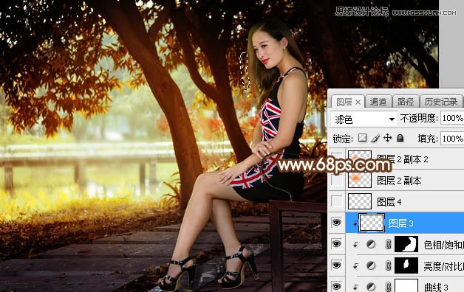
Task: Click clipping arrow on 色相/饱和度 layer
Action: [355, 245]
